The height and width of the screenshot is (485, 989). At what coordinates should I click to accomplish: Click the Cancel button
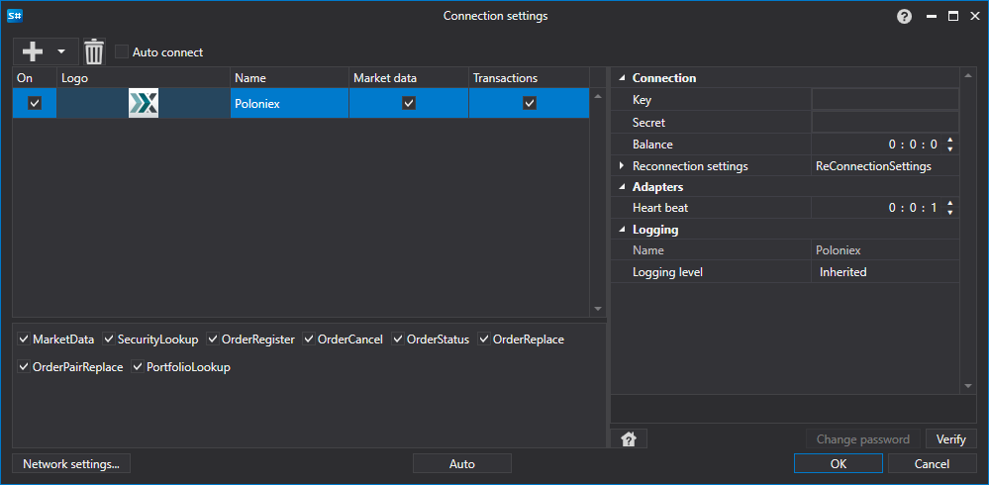(933, 464)
